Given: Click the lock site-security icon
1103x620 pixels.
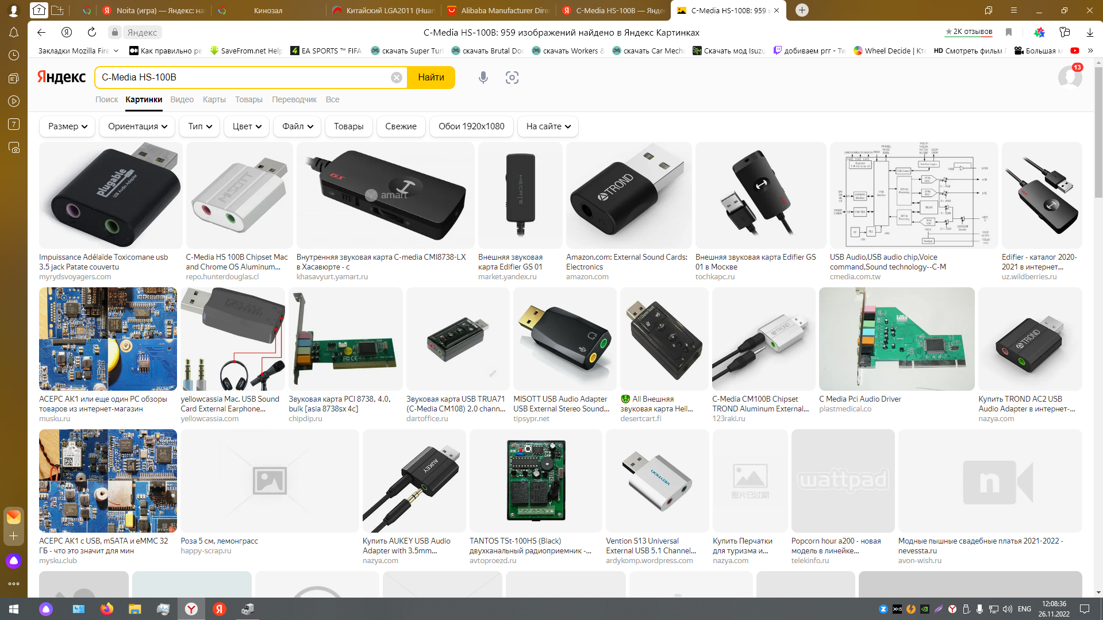Looking at the screenshot, I should [x=115, y=32].
